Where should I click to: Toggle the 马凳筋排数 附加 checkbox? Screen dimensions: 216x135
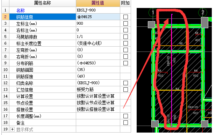point(125,37)
